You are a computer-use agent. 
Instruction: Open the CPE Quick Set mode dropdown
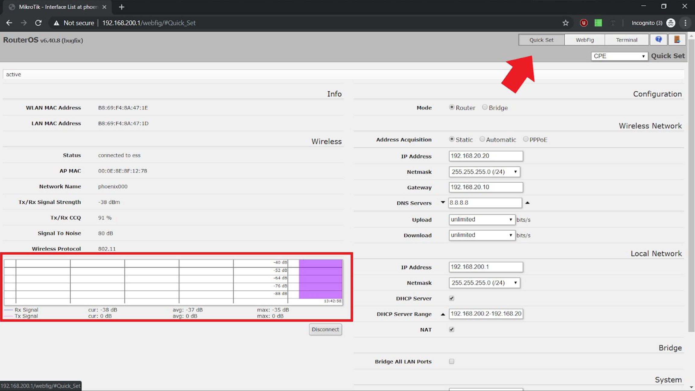coord(619,56)
